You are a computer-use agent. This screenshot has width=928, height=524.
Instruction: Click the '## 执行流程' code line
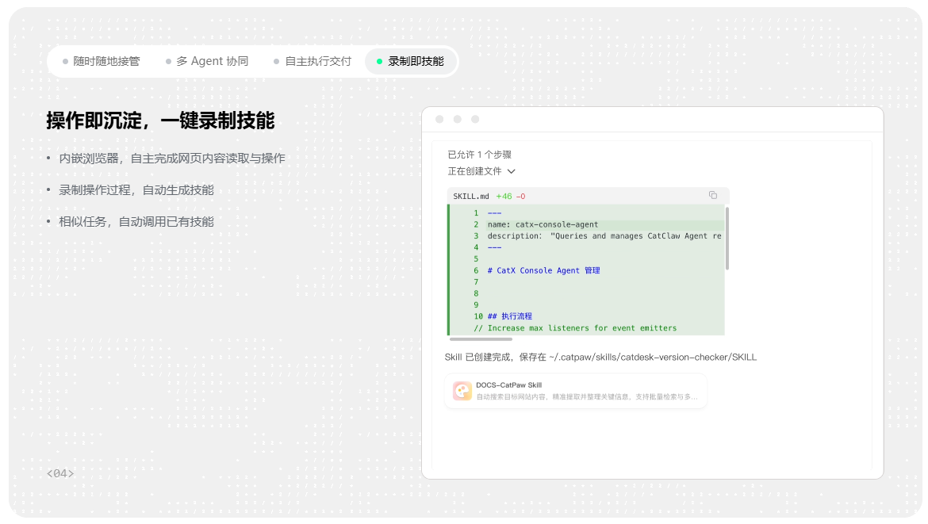pyautogui.click(x=509, y=316)
